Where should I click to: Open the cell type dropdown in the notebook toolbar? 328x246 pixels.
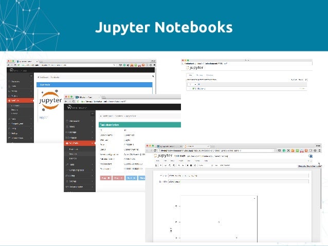pyautogui.click(x=205, y=165)
